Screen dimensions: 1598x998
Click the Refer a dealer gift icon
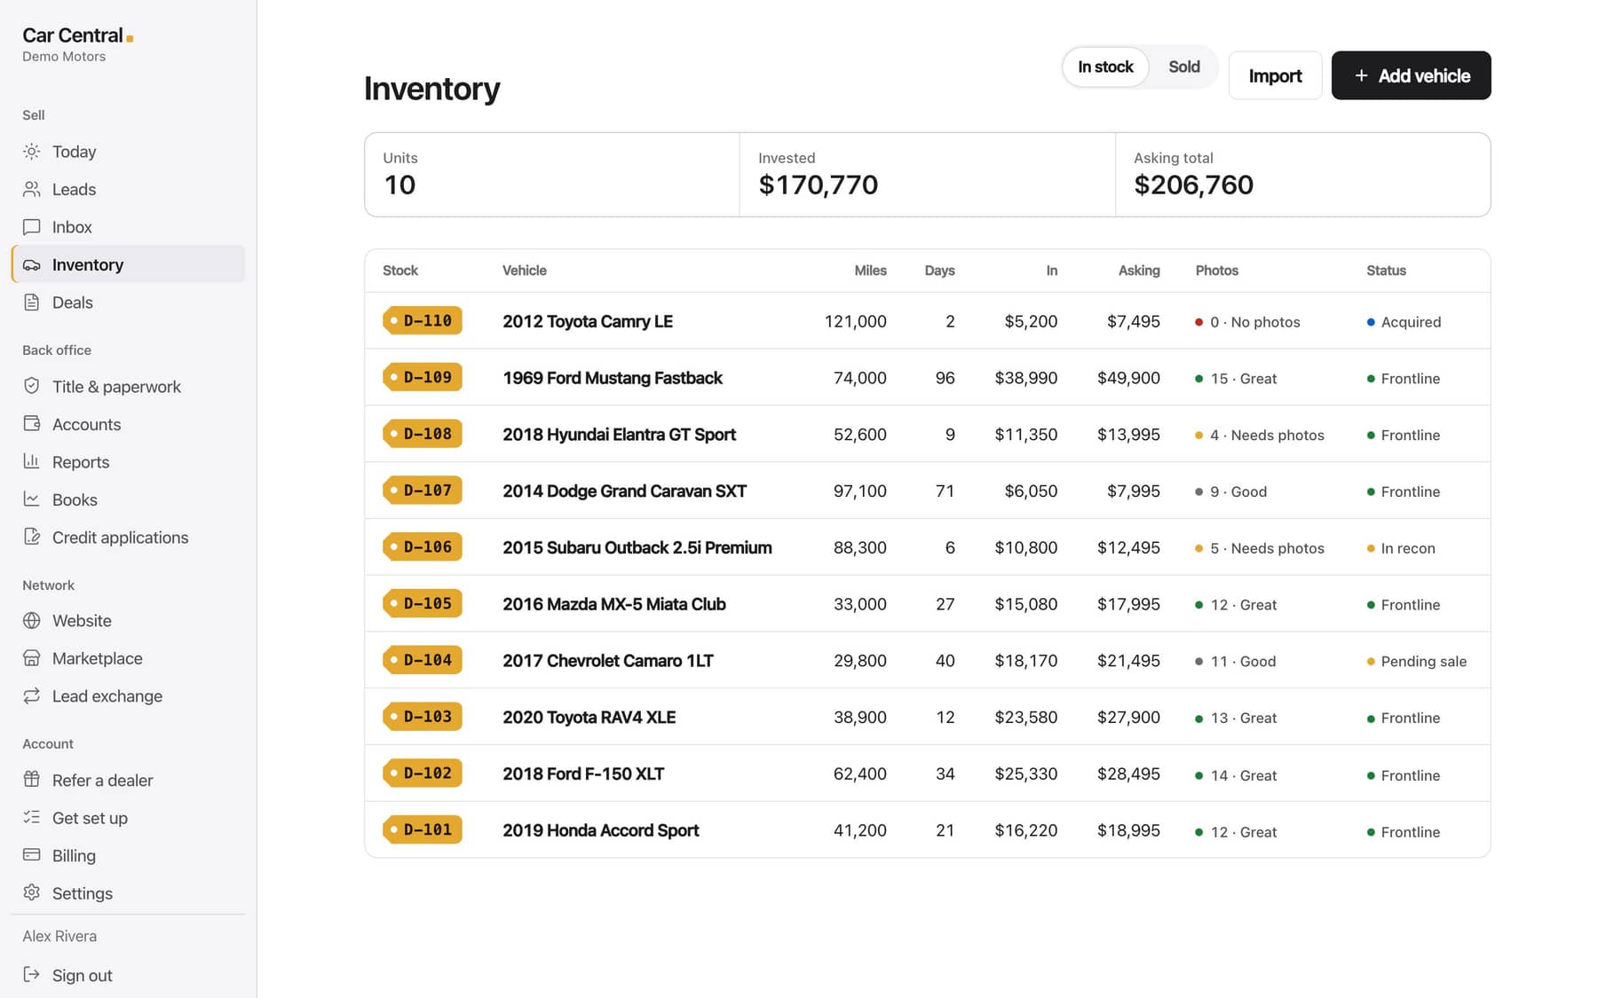point(32,780)
